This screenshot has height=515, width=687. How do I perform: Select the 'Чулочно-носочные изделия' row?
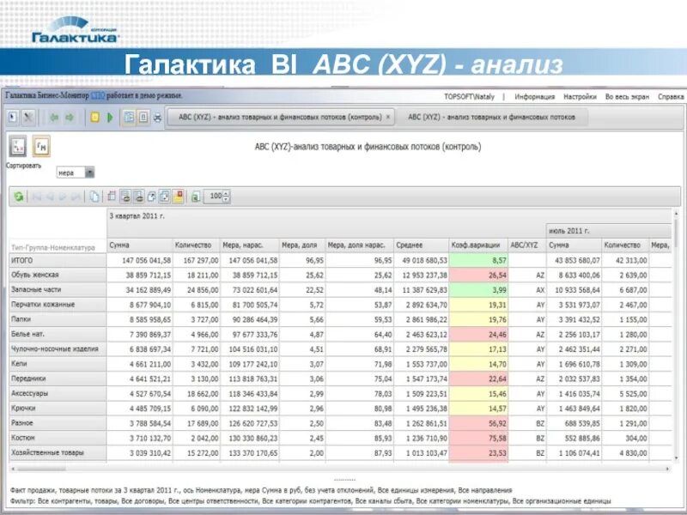(x=58, y=349)
